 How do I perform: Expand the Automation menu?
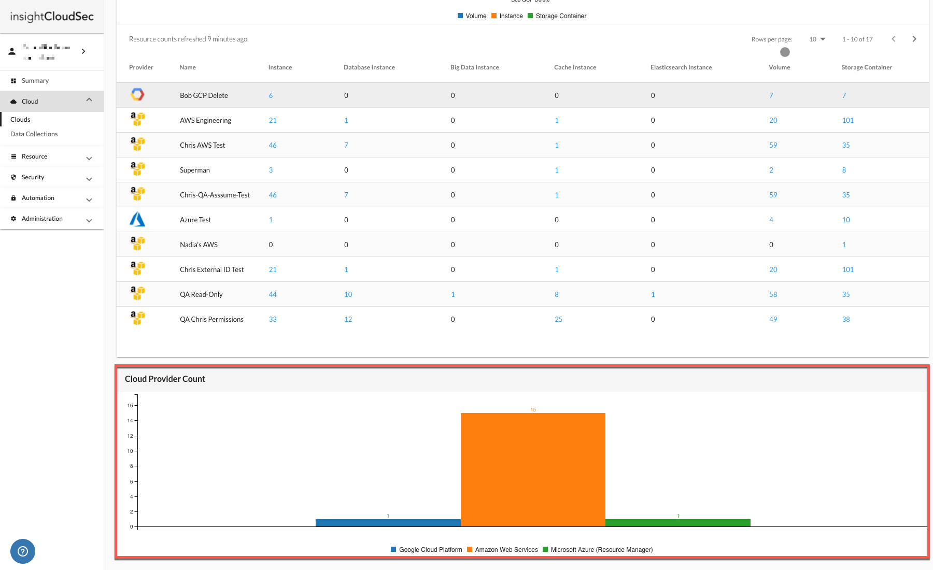coord(89,199)
